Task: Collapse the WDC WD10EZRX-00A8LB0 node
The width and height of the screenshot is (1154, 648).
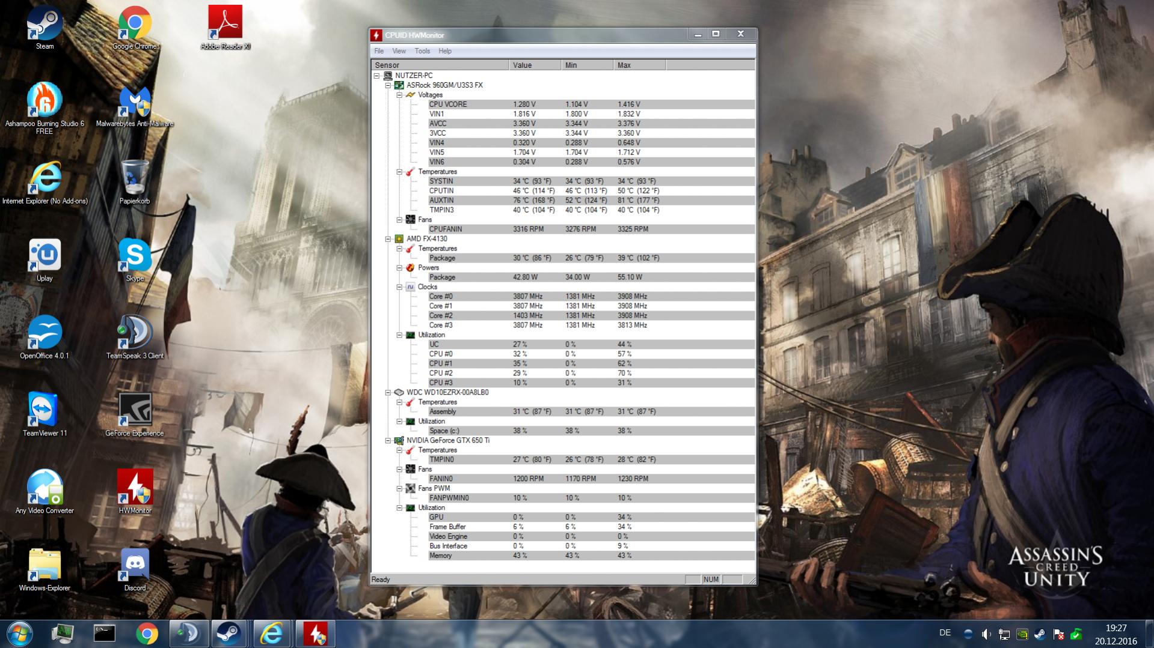Action: (x=388, y=393)
